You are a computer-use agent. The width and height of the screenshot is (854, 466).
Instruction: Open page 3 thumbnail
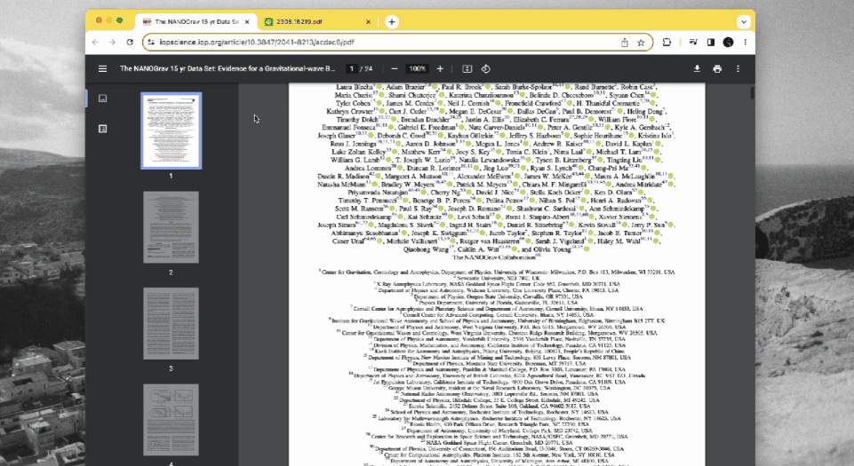[171, 323]
